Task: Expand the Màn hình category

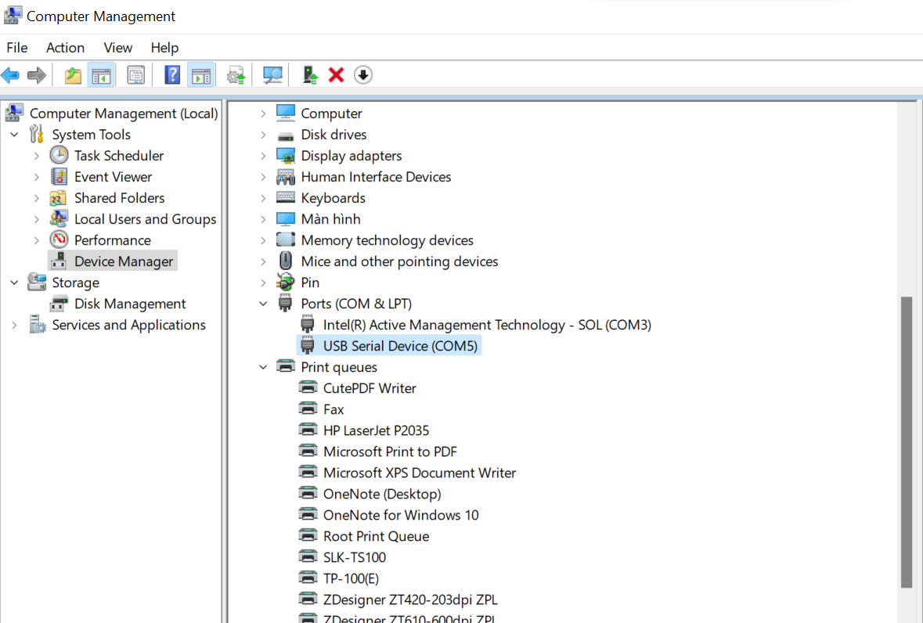Action: point(263,219)
